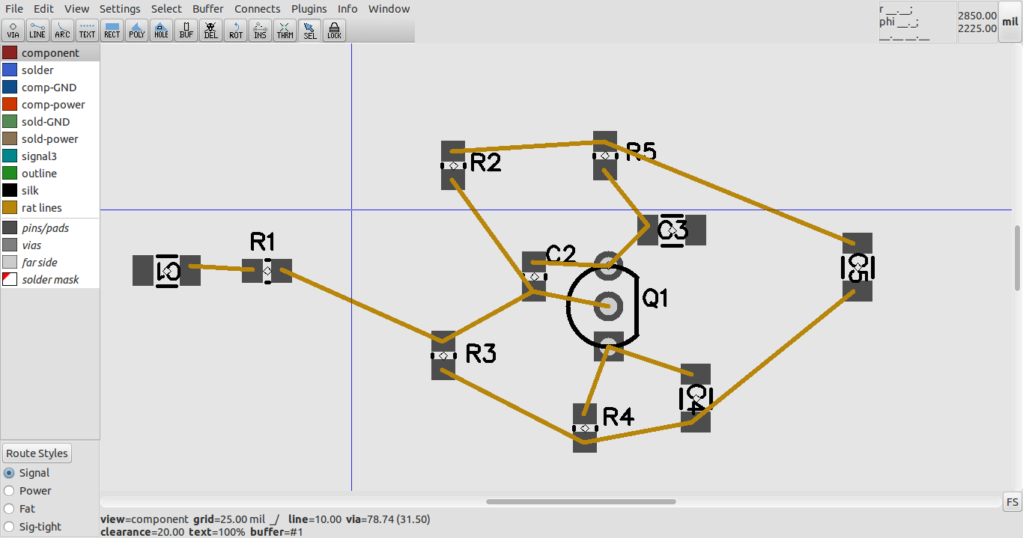Toggle far side visibility swatch
Screen dimensions: 1023x538
point(10,263)
